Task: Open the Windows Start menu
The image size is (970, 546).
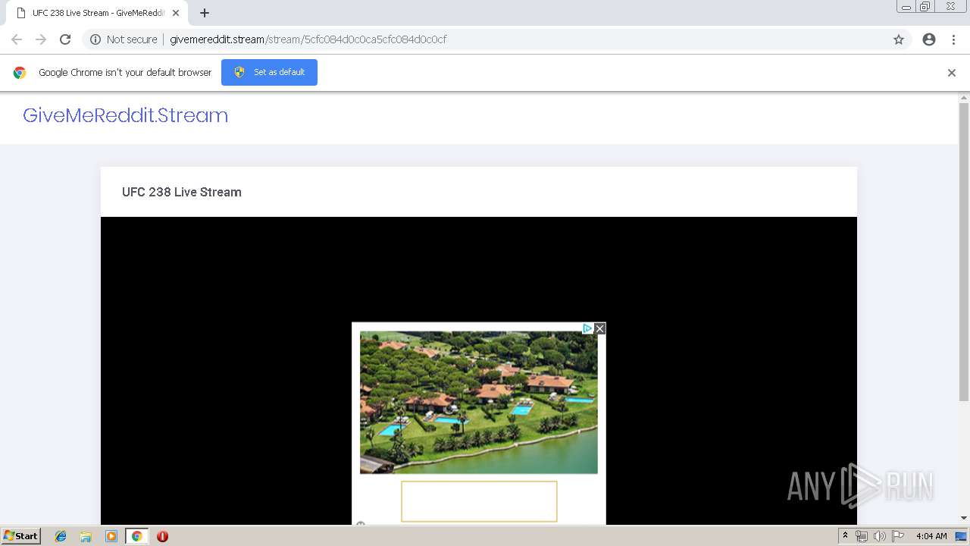Action: (x=21, y=536)
